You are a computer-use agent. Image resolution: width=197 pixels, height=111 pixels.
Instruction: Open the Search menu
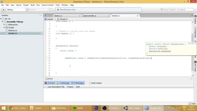coord(19,5)
